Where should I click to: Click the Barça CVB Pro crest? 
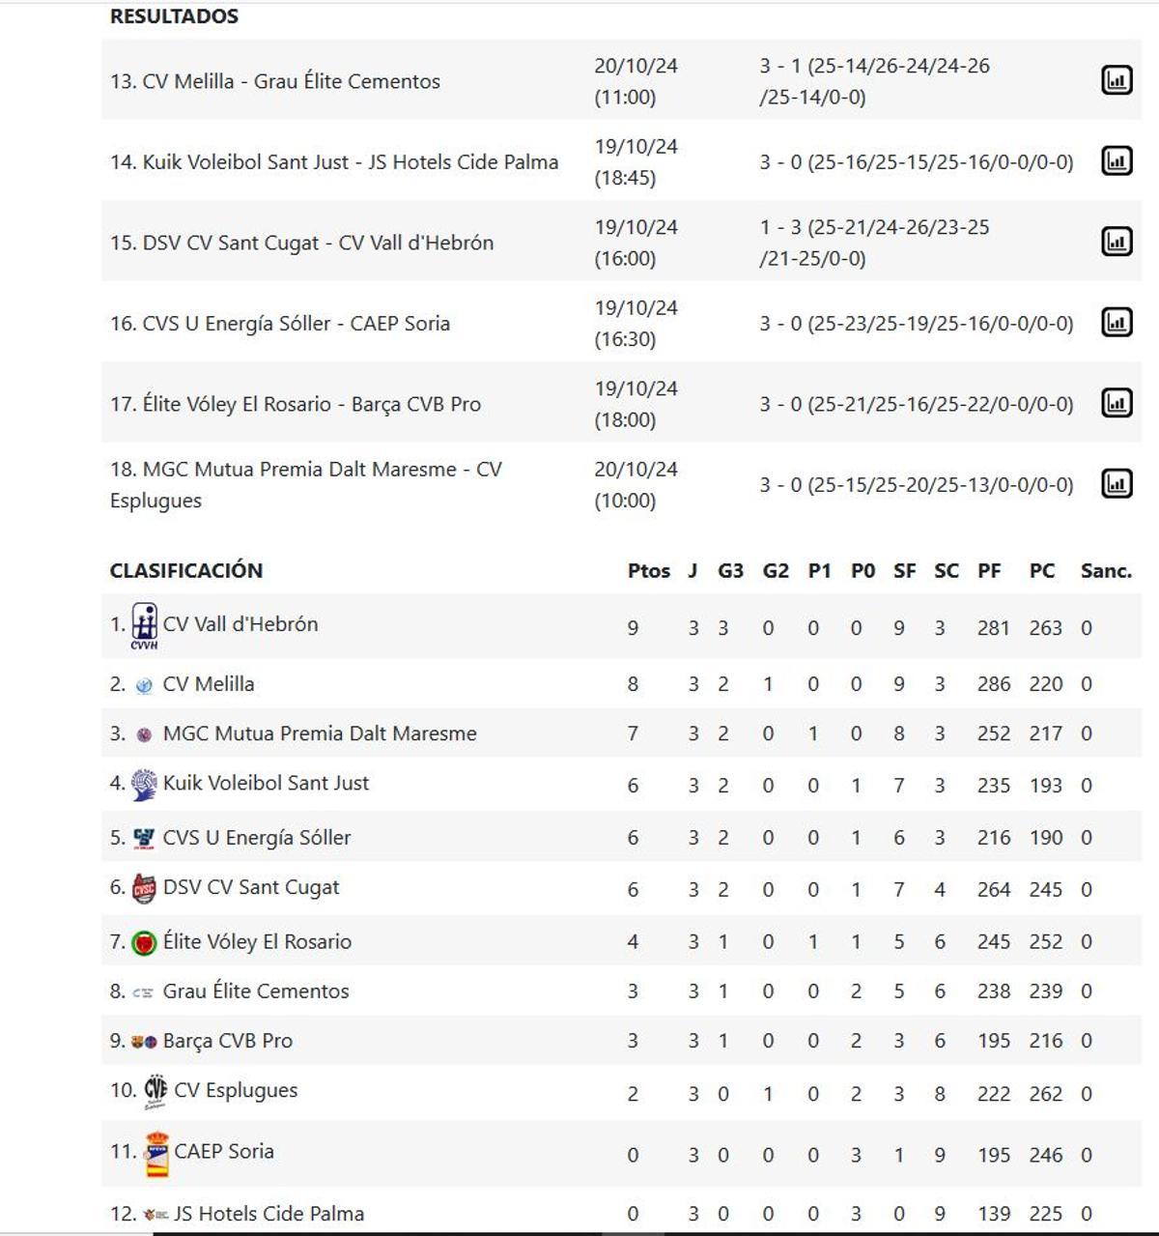[x=144, y=1040]
